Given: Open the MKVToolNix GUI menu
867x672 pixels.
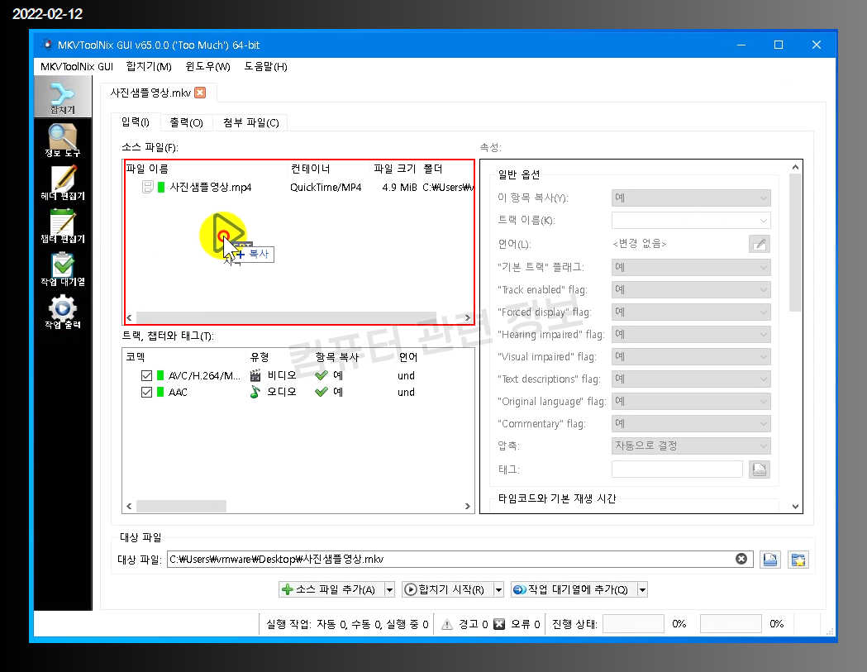Looking at the screenshot, I should [x=76, y=67].
